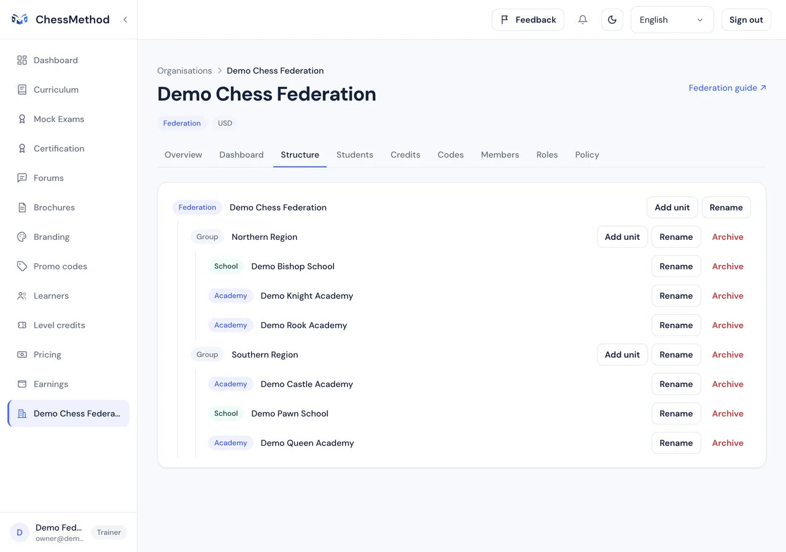
Task: Click the ChessMethod logo icon
Action: tap(20, 20)
